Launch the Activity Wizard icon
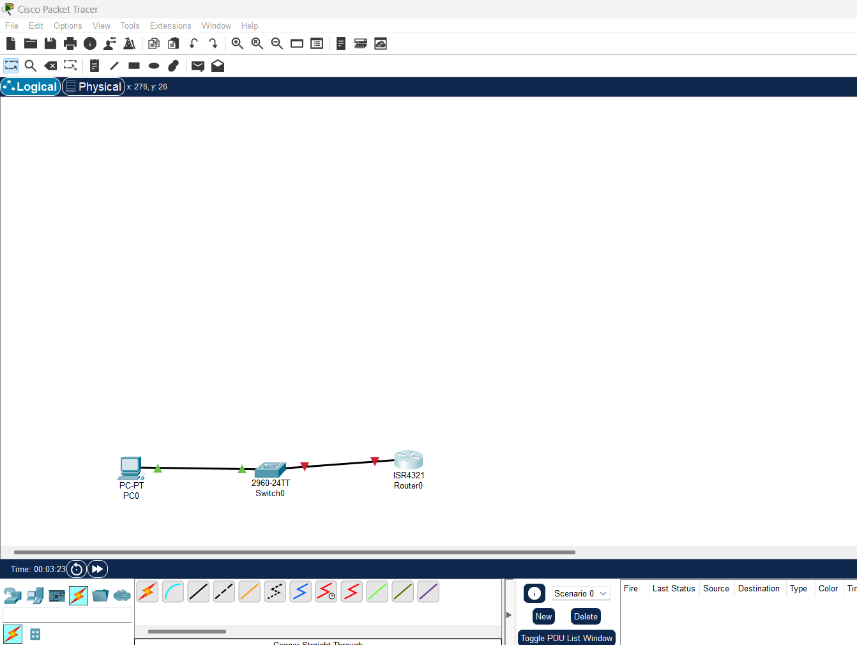This screenshot has height=645, width=857. tap(110, 43)
